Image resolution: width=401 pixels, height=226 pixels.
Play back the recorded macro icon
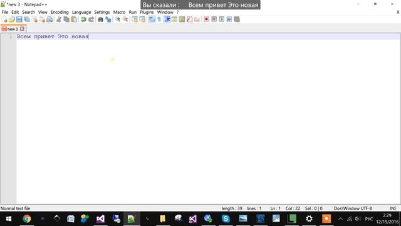point(221,19)
